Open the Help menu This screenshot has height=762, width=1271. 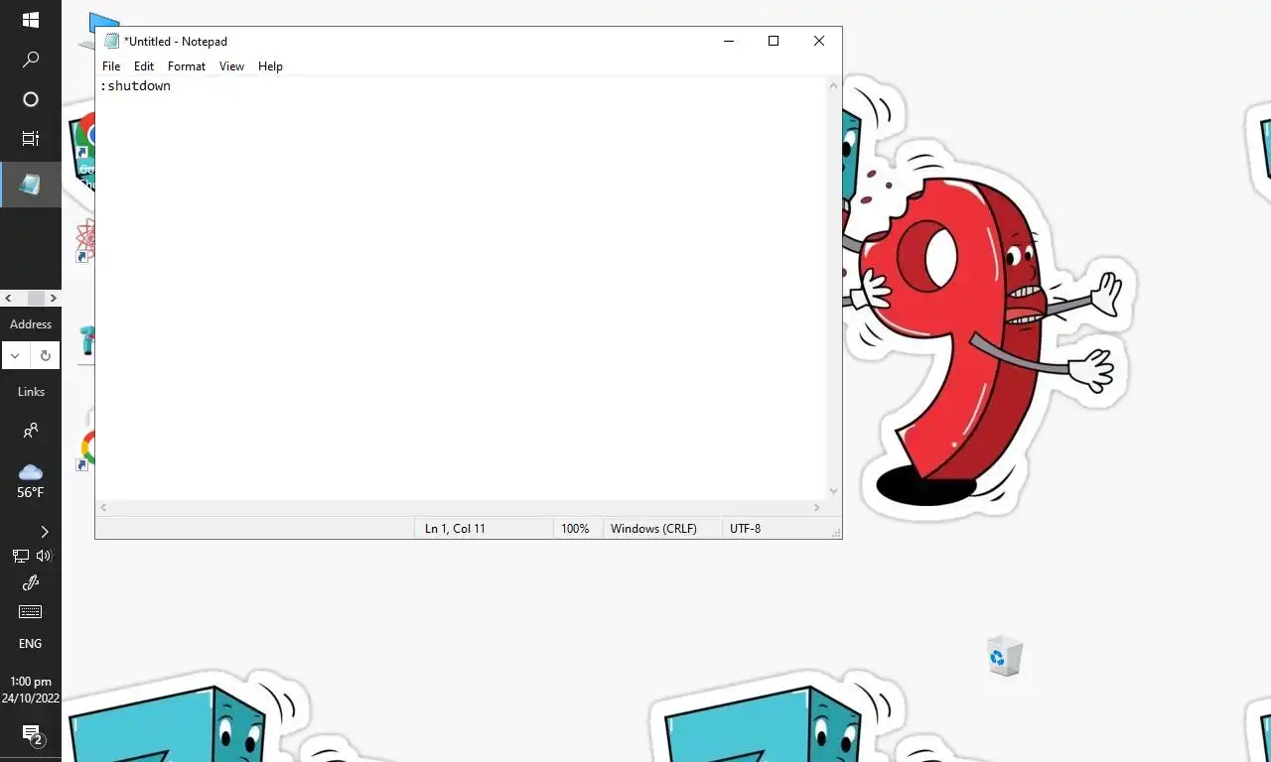tap(270, 66)
